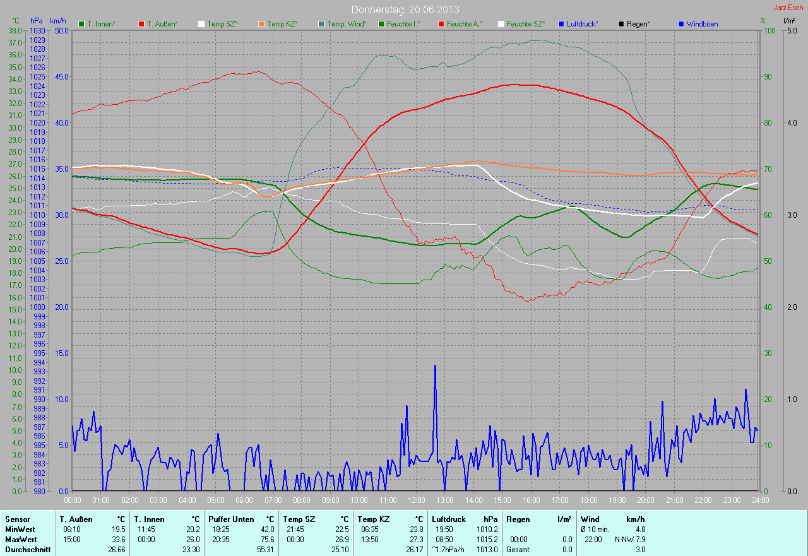Click the chart title Donnerstag, 20.06.2013
Image resolution: width=808 pixels, height=556 pixels.
[x=405, y=10]
